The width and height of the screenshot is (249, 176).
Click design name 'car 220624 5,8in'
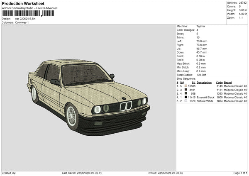25,19
